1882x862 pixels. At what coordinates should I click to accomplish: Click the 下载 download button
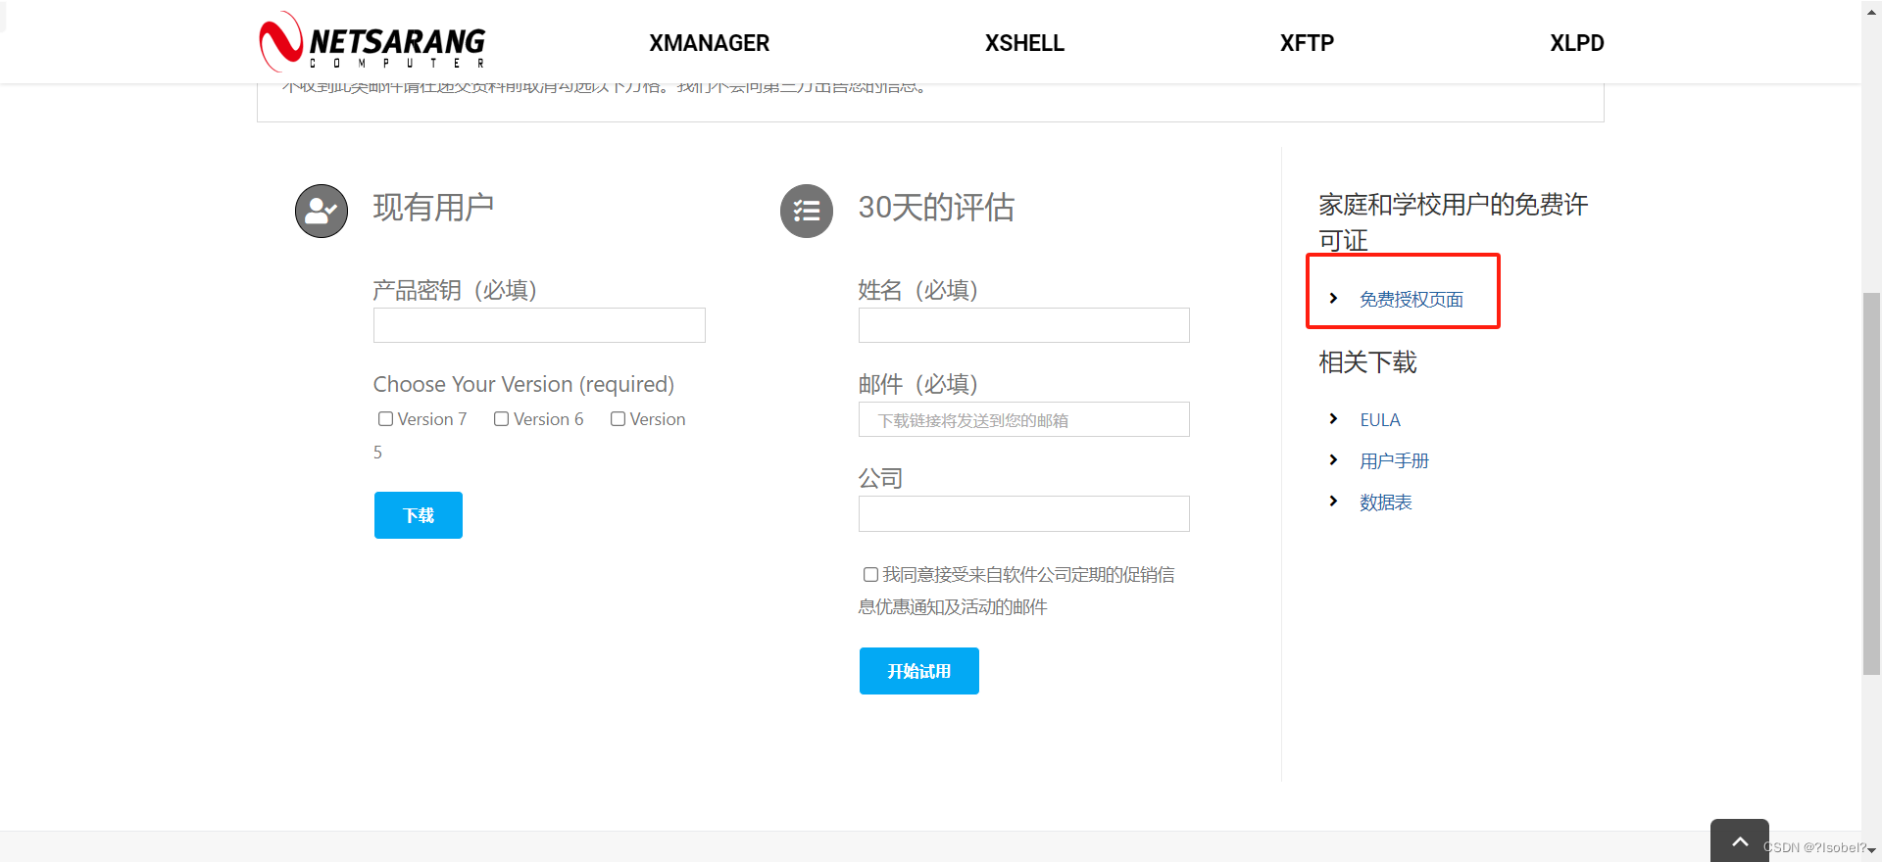click(419, 515)
